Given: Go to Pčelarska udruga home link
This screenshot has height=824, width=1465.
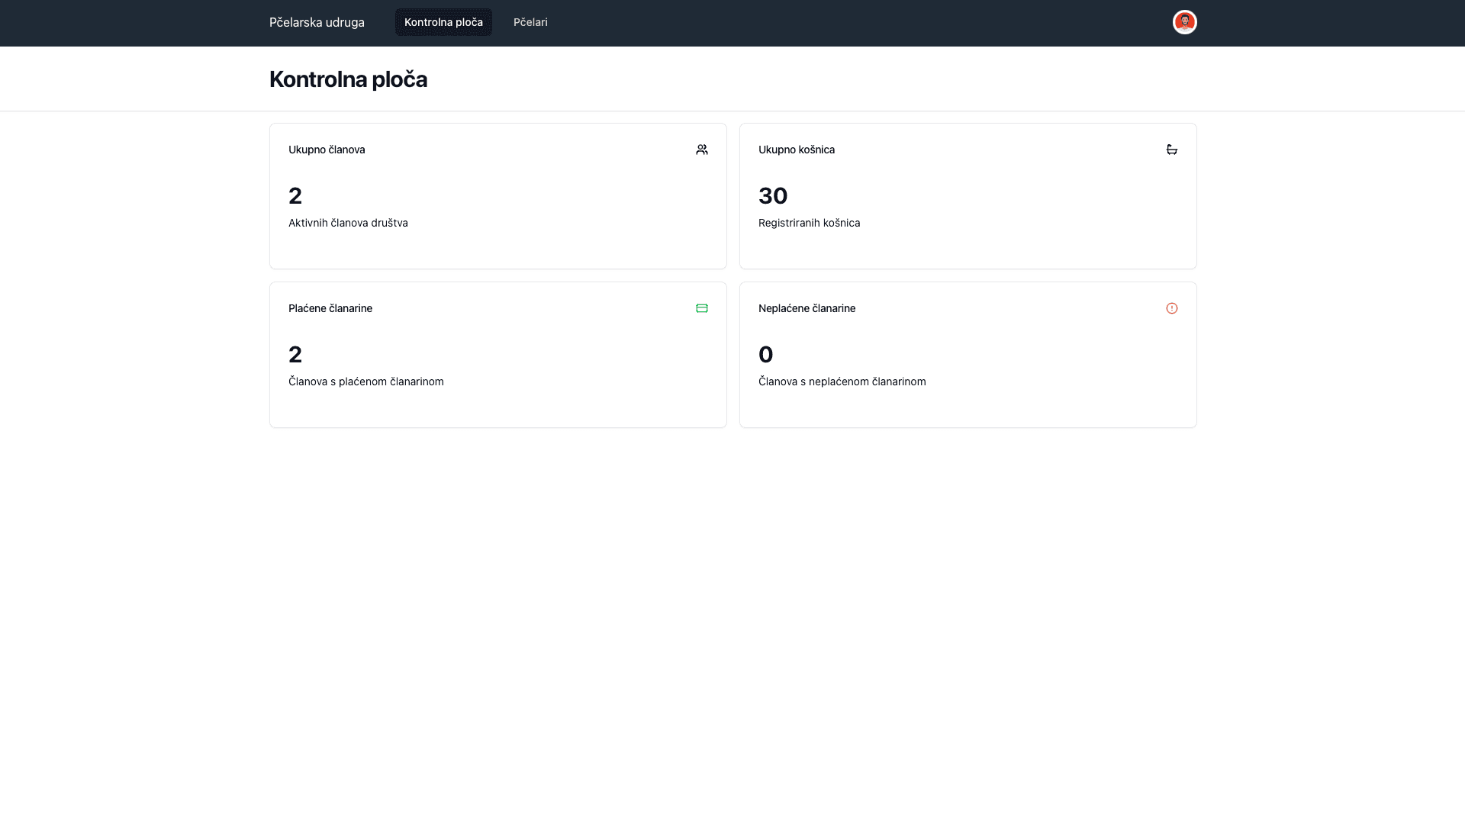Looking at the screenshot, I should pyautogui.click(x=317, y=22).
